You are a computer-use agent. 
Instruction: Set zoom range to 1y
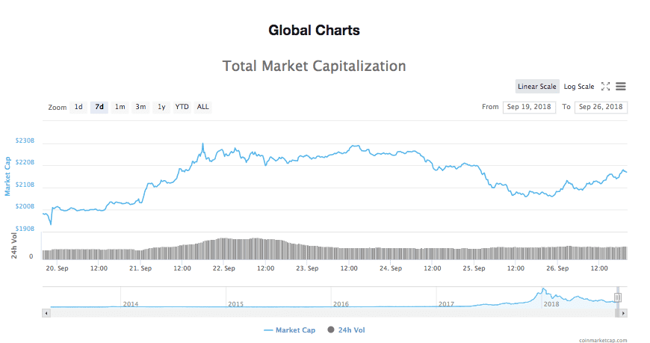coord(161,107)
